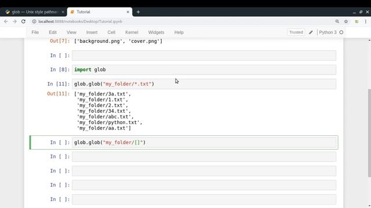
Task: Click the browser back arrow
Action: 6,21
